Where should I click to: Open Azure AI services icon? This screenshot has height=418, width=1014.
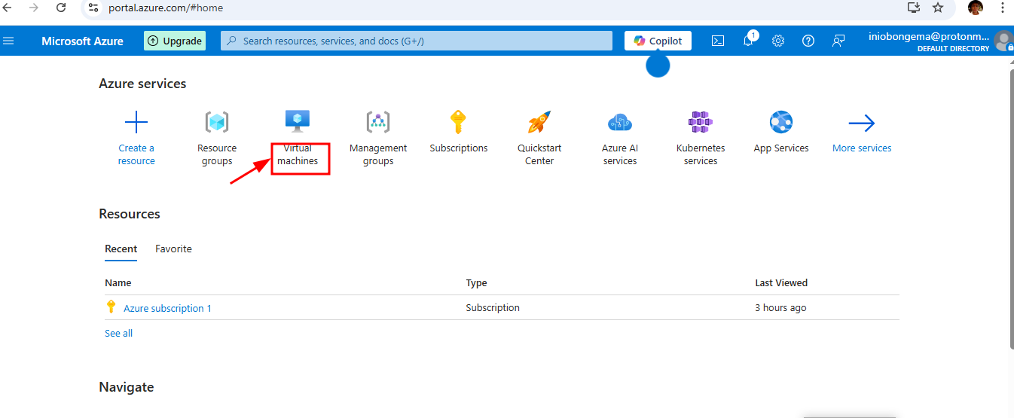620,122
